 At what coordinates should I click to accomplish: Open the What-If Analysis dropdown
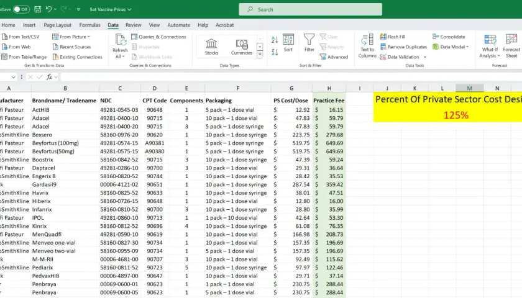coord(490,53)
